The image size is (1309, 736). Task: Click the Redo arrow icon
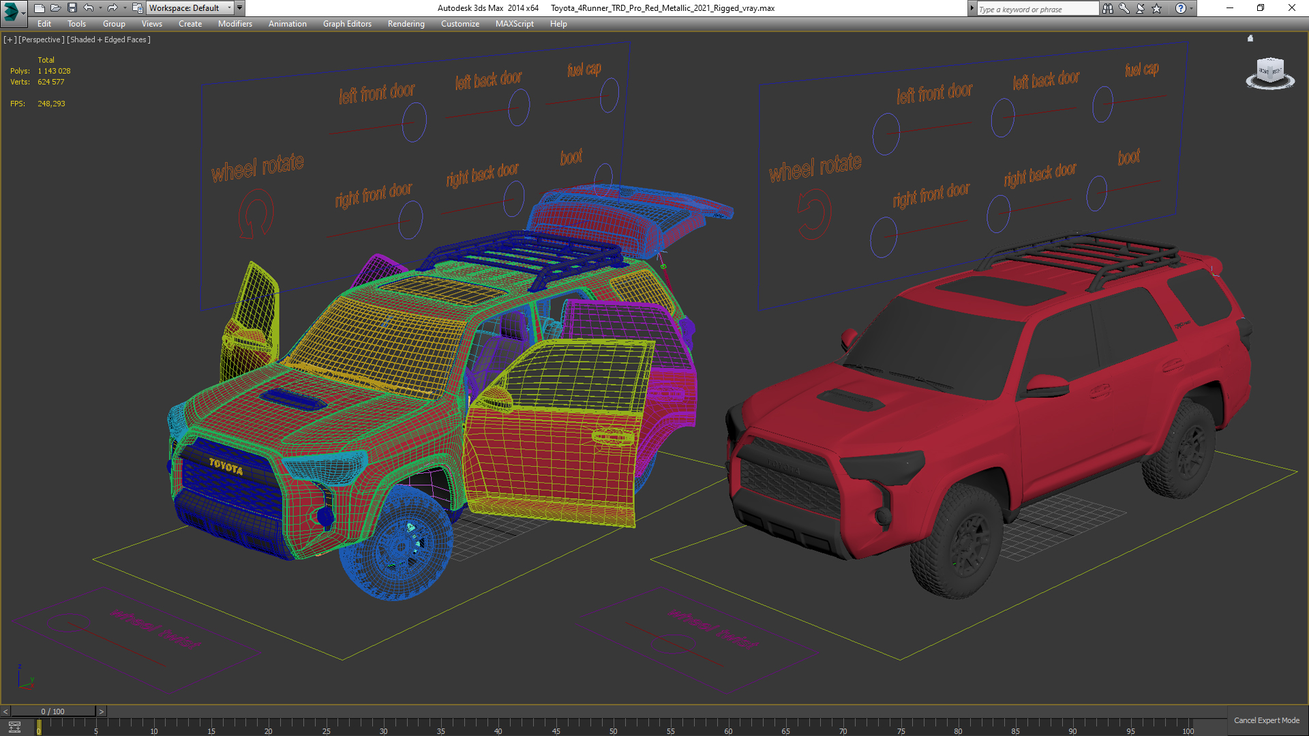pyautogui.click(x=112, y=8)
